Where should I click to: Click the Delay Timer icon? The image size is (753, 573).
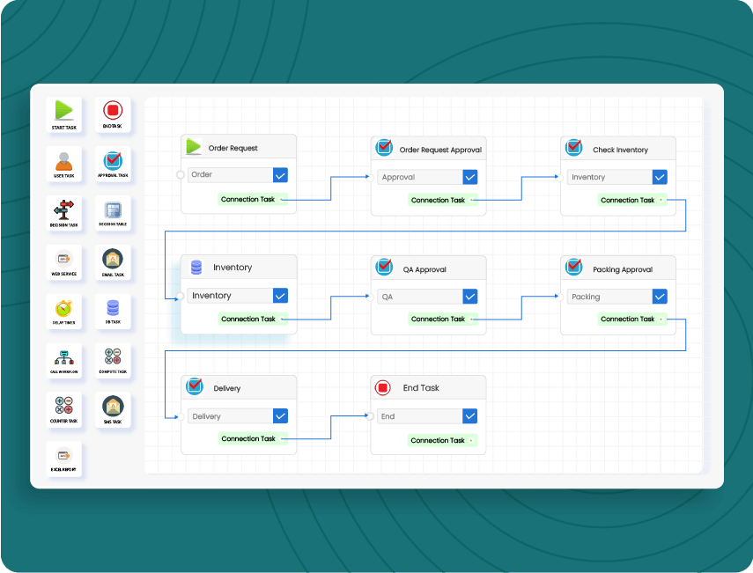click(x=63, y=309)
